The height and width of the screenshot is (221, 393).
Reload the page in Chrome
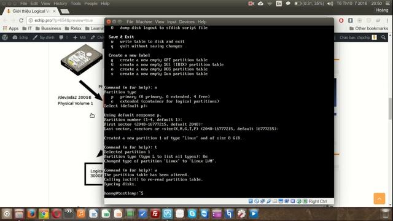[21, 20]
